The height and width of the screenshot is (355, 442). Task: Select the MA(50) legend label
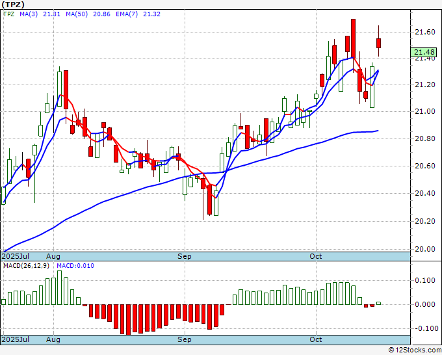tap(77, 14)
